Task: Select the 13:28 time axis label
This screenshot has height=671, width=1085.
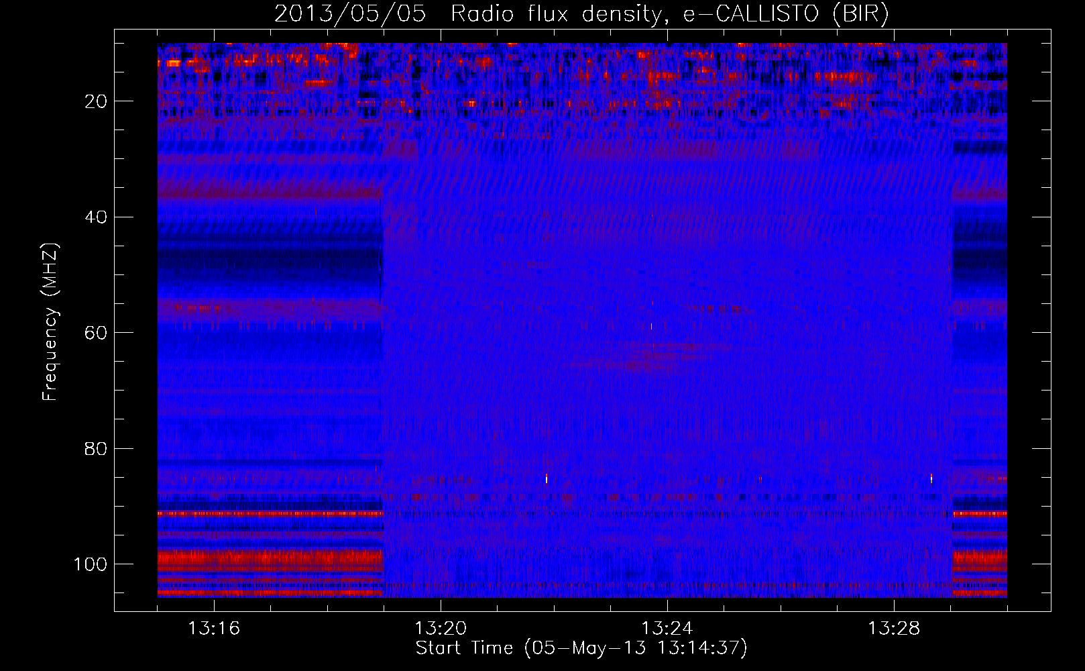Action: [894, 629]
